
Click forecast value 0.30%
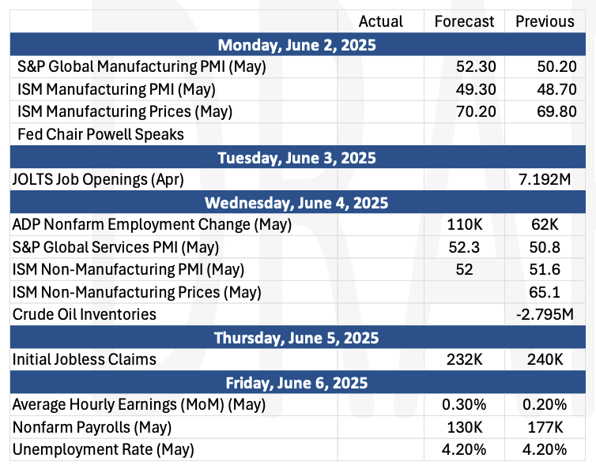click(x=464, y=404)
